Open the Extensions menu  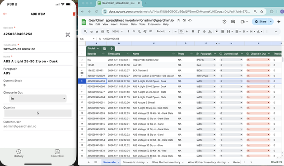(154, 24)
